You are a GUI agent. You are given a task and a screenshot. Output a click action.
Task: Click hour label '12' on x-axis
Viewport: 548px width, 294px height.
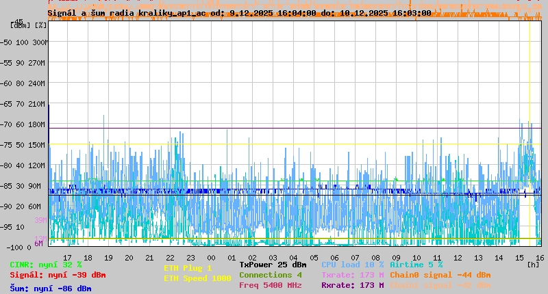point(458,258)
